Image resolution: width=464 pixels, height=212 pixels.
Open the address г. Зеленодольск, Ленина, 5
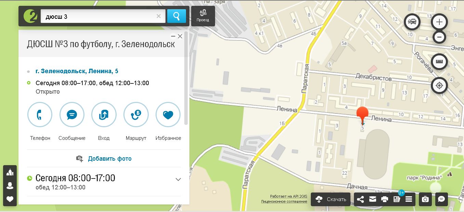pos(77,71)
